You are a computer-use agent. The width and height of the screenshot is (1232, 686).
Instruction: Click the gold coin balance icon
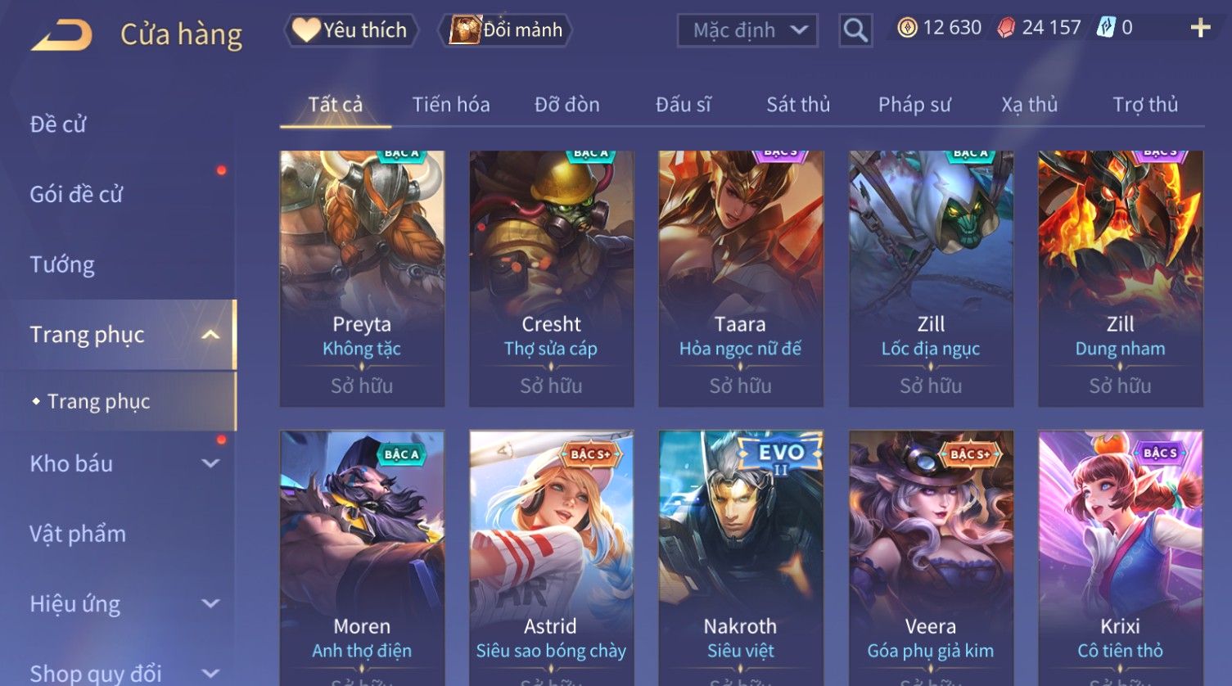point(907,28)
